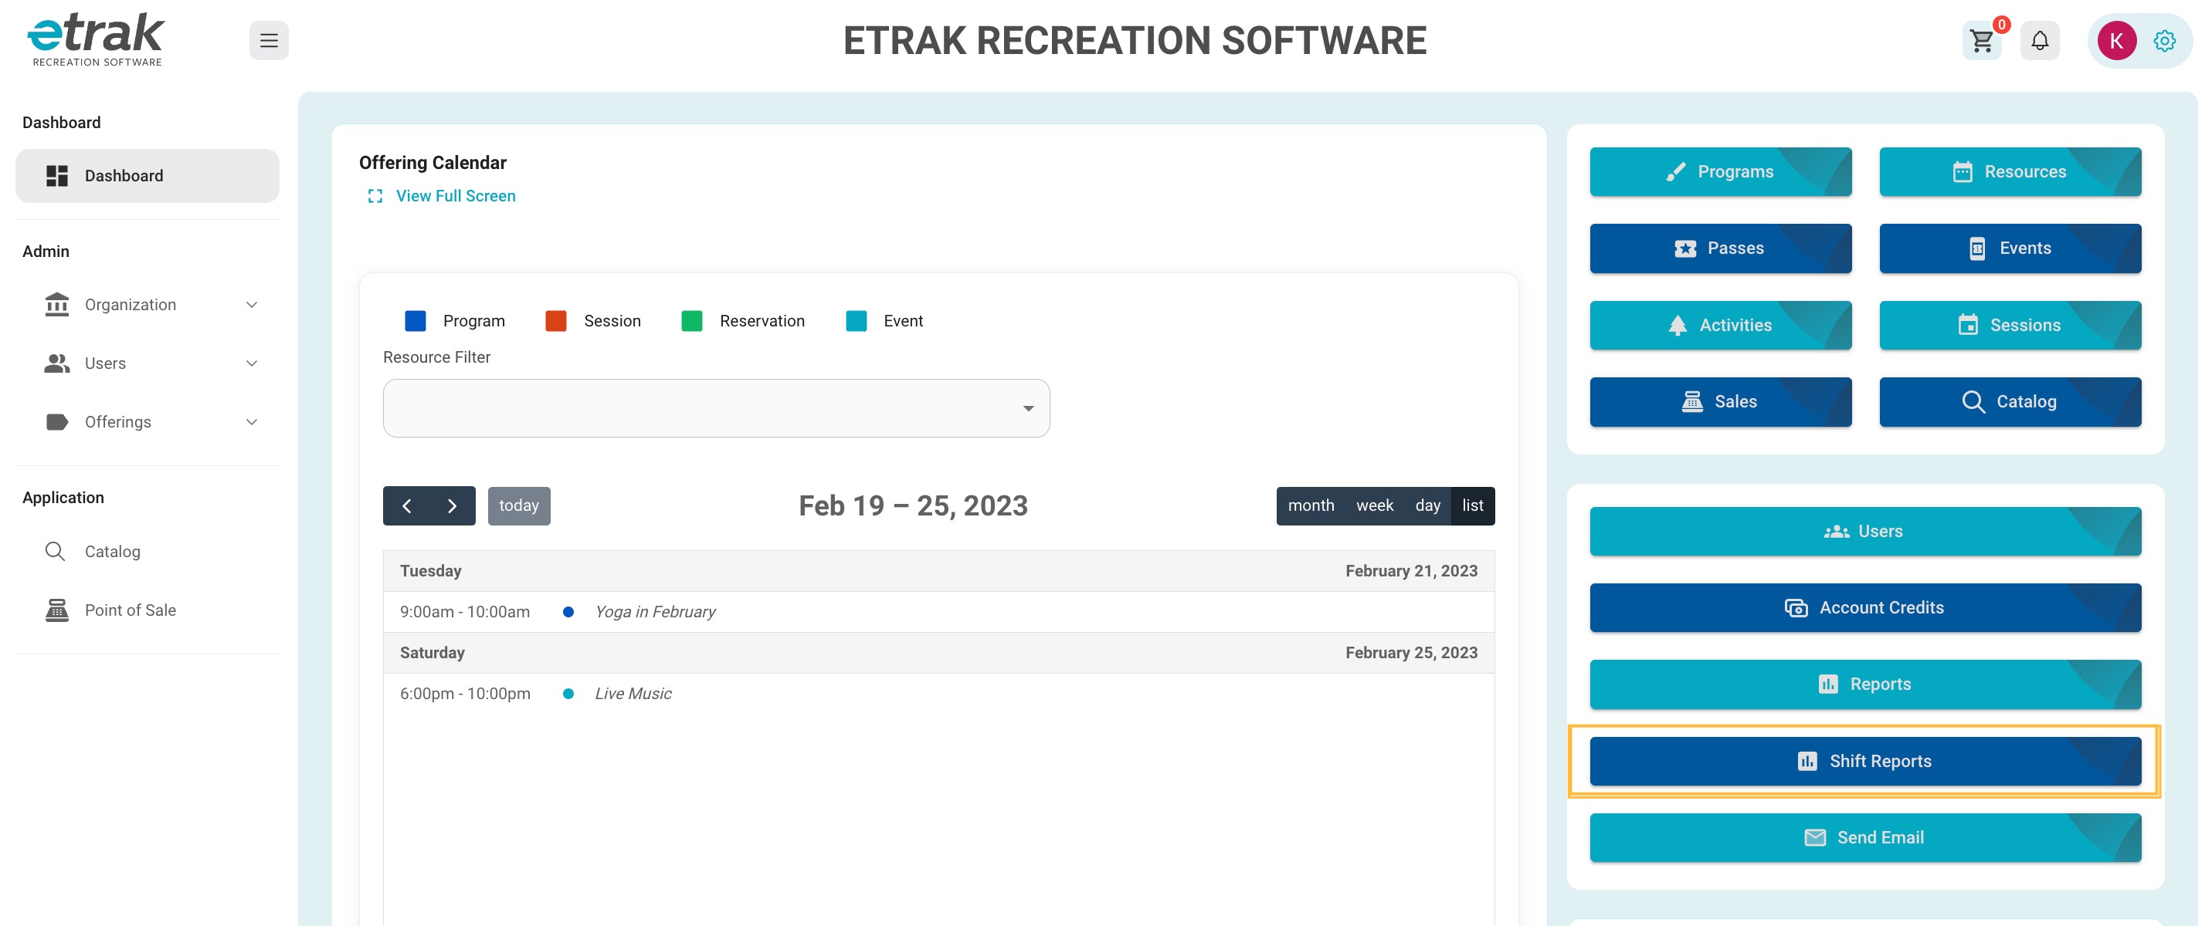The image size is (2212, 926).
Task: Open View Full Screen link
Action: coord(455,197)
